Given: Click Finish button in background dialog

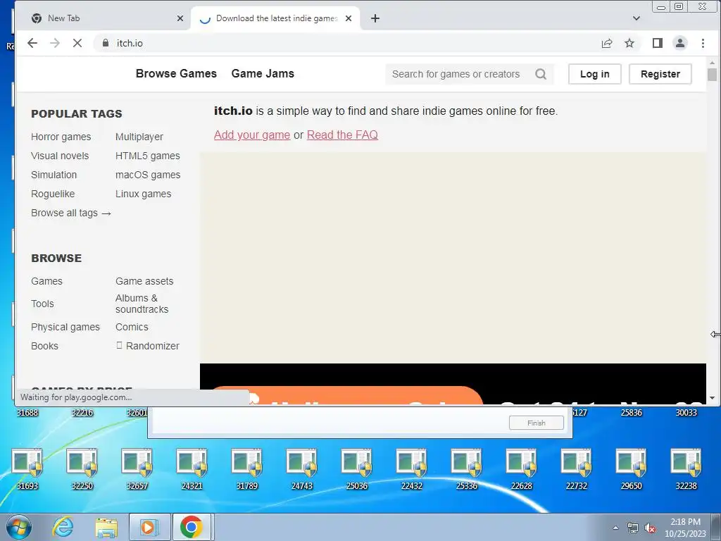Looking at the screenshot, I should click(536, 423).
